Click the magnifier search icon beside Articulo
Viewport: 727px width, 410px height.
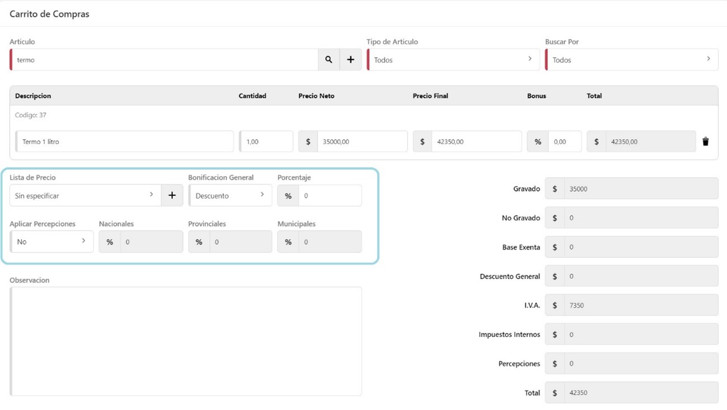point(329,60)
